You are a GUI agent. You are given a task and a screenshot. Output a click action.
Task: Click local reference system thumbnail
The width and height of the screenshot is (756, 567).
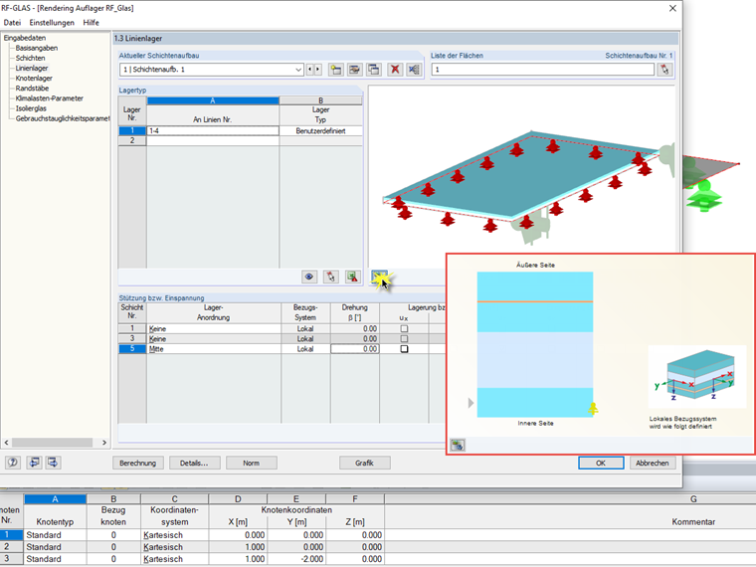pos(696,377)
